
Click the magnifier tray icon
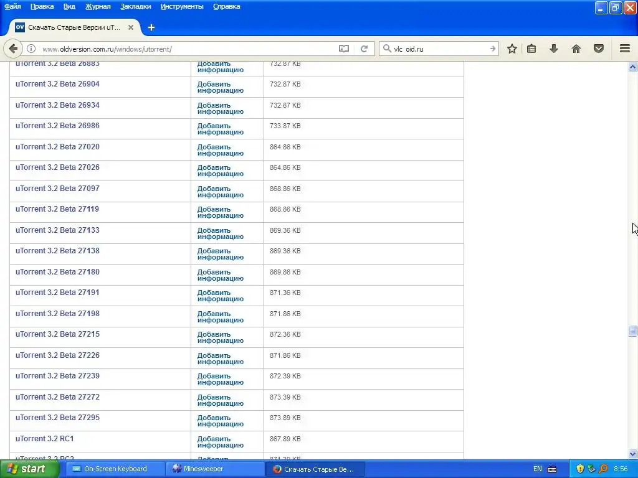[603, 469]
